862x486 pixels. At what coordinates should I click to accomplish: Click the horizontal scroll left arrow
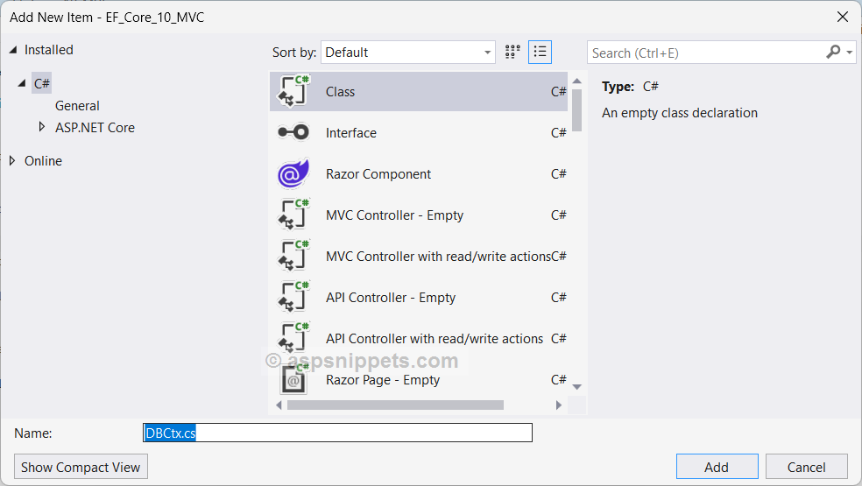[x=279, y=405]
